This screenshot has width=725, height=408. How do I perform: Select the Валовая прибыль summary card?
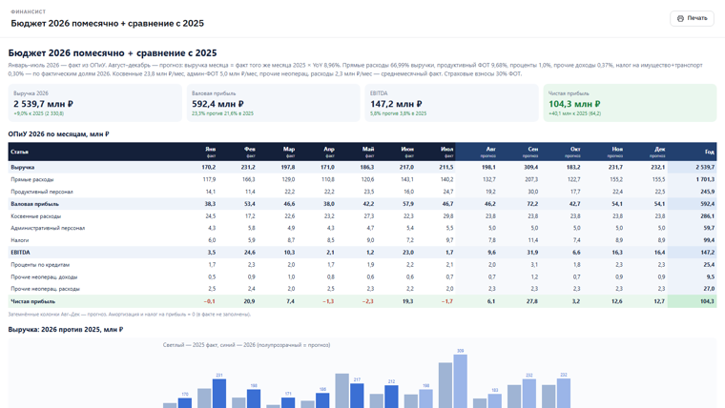click(273, 103)
